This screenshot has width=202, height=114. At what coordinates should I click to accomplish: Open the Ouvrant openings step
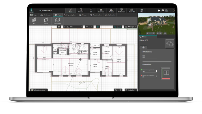pos(81,11)
